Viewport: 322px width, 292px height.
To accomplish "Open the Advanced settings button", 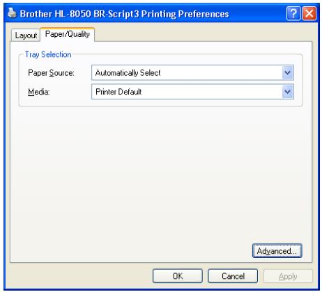I will [277, 251].
